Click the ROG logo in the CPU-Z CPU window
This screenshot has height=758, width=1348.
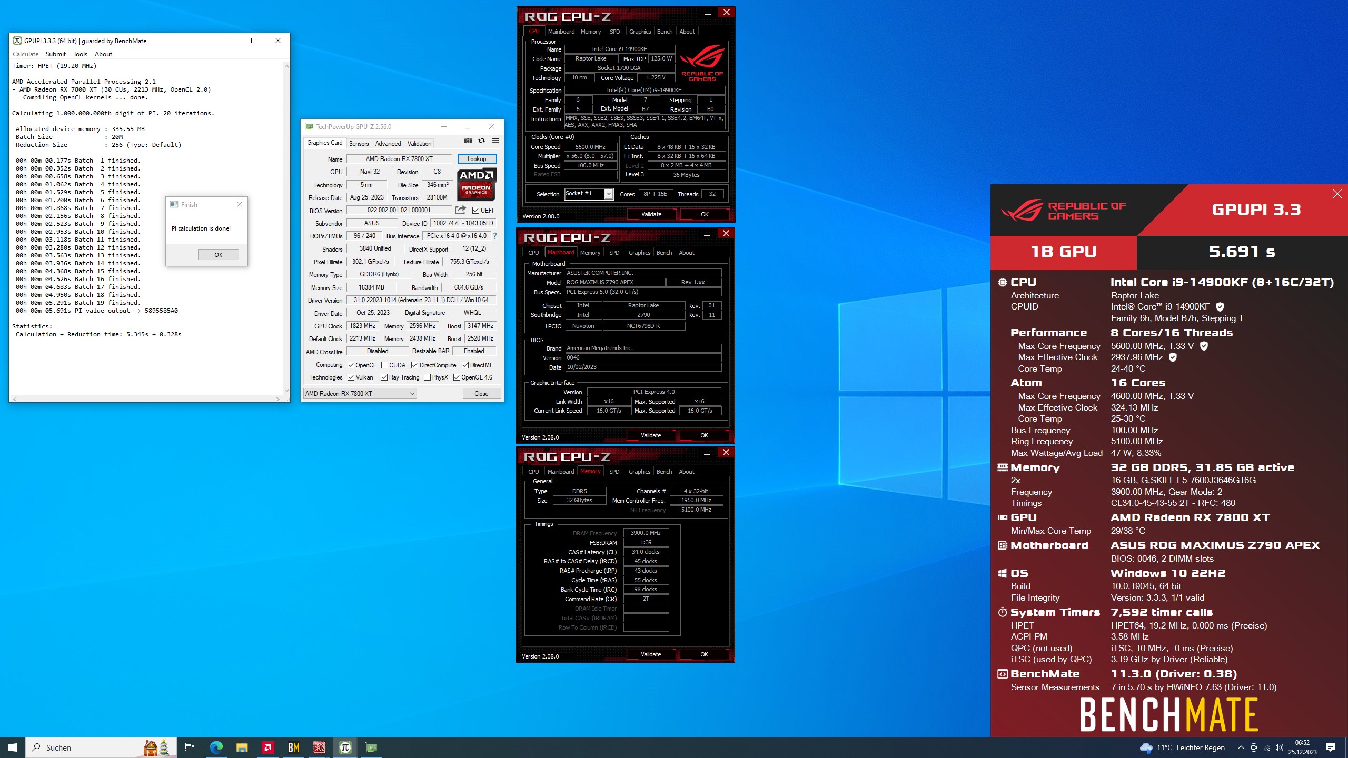(x=702, y=62)
